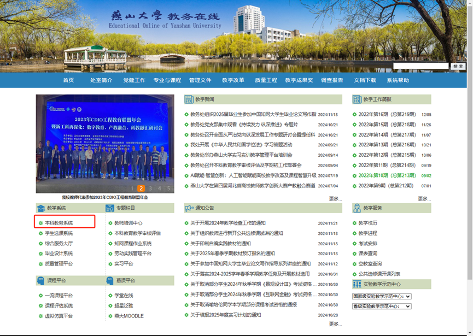Click the 教学新闻 section header icon
This screenshot has width=473, height=336.
point(189,99)
